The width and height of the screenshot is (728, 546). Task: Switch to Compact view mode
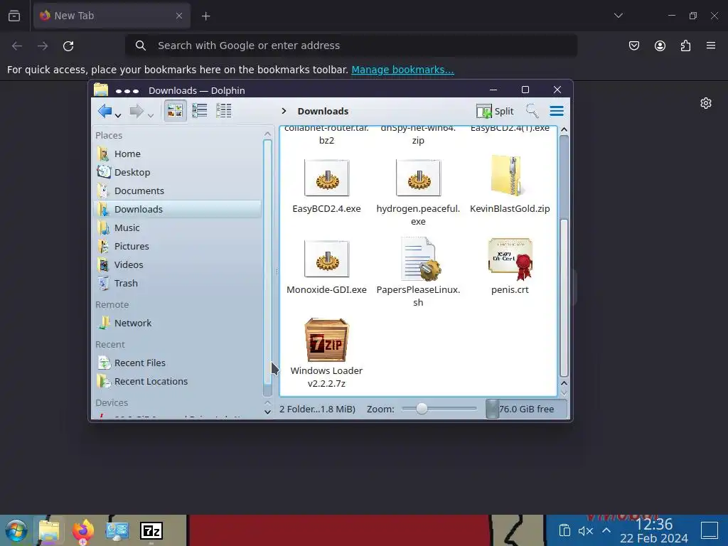(200, 110)
